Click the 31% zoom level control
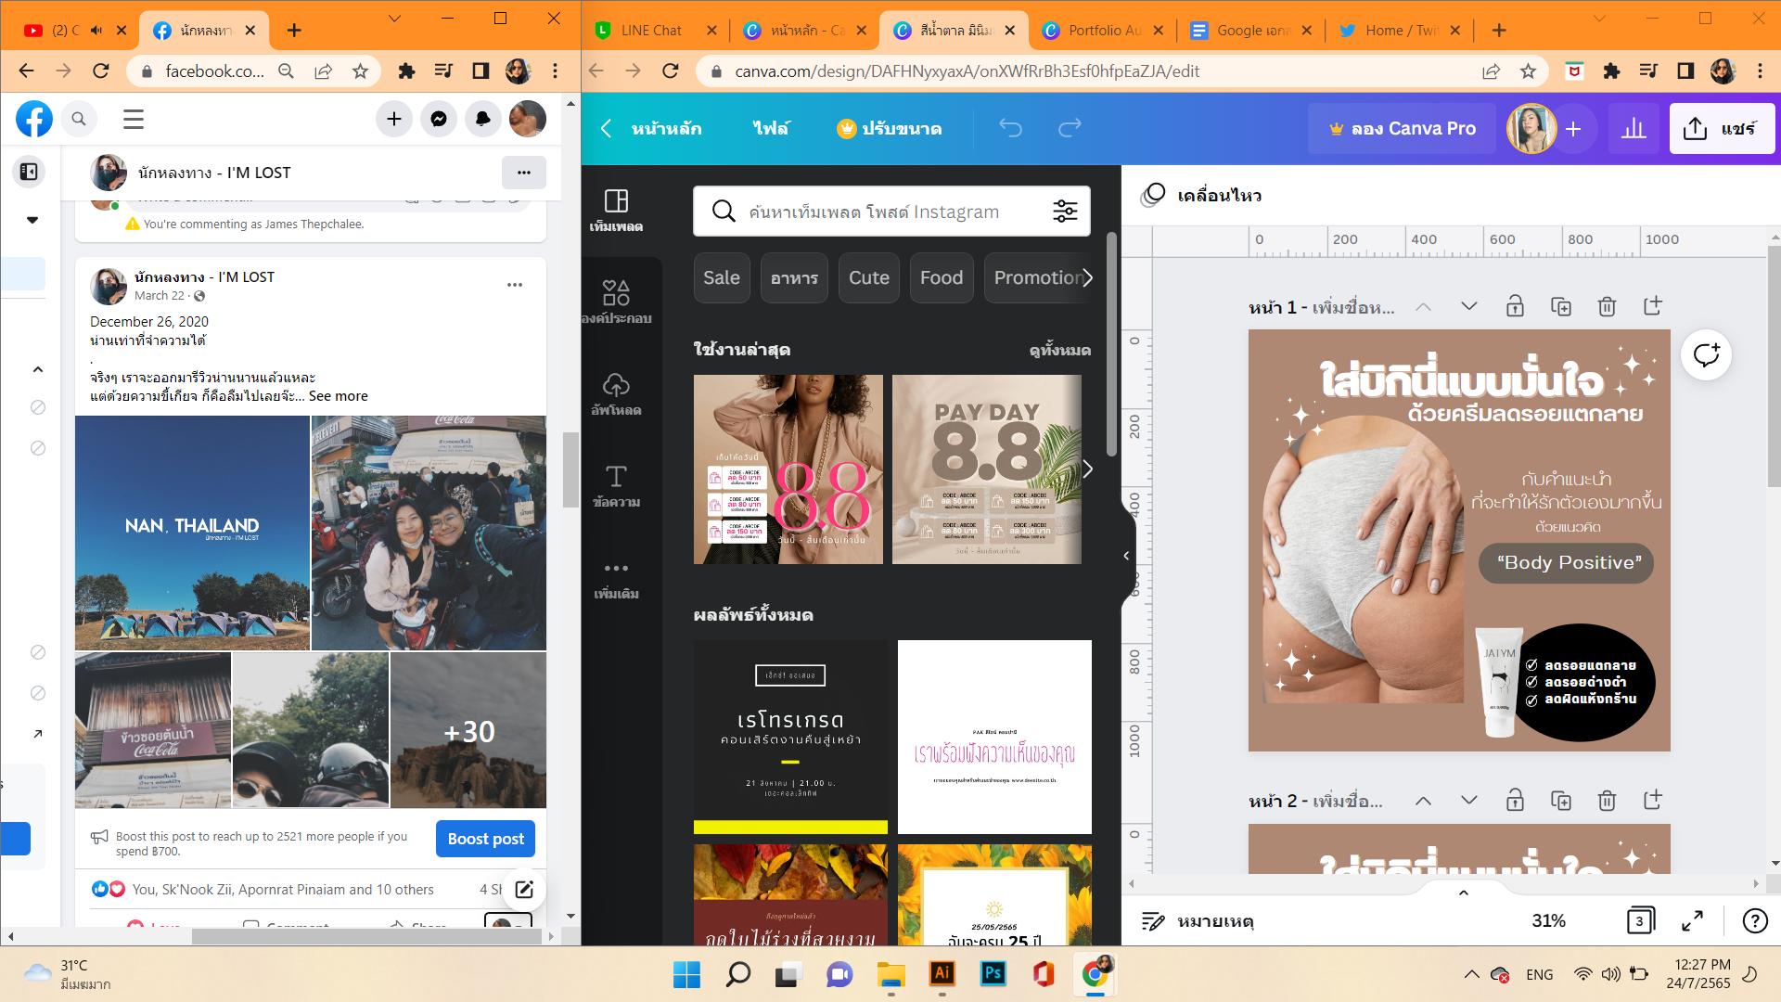The image size is (1781, 1002). pos(1548,920)
